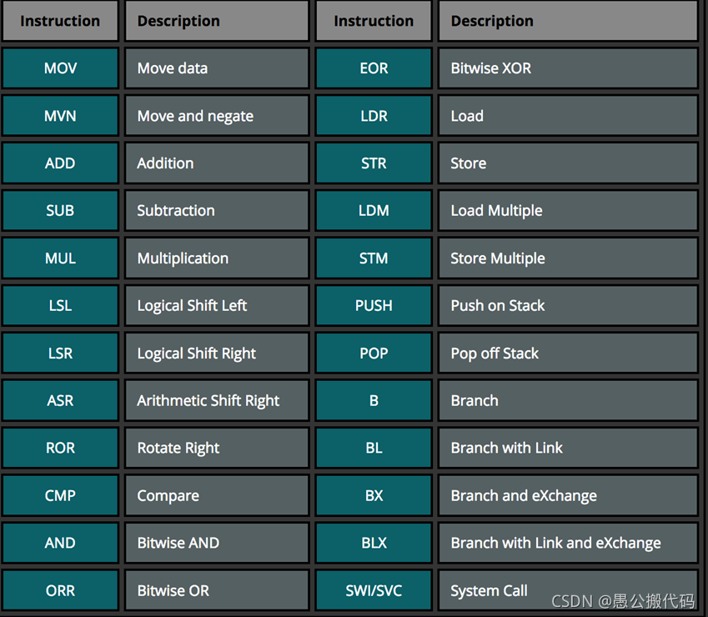Select the 'Branch and eXchange' description
The height and width of the screenshot is (617, 708).
[569, 495]
